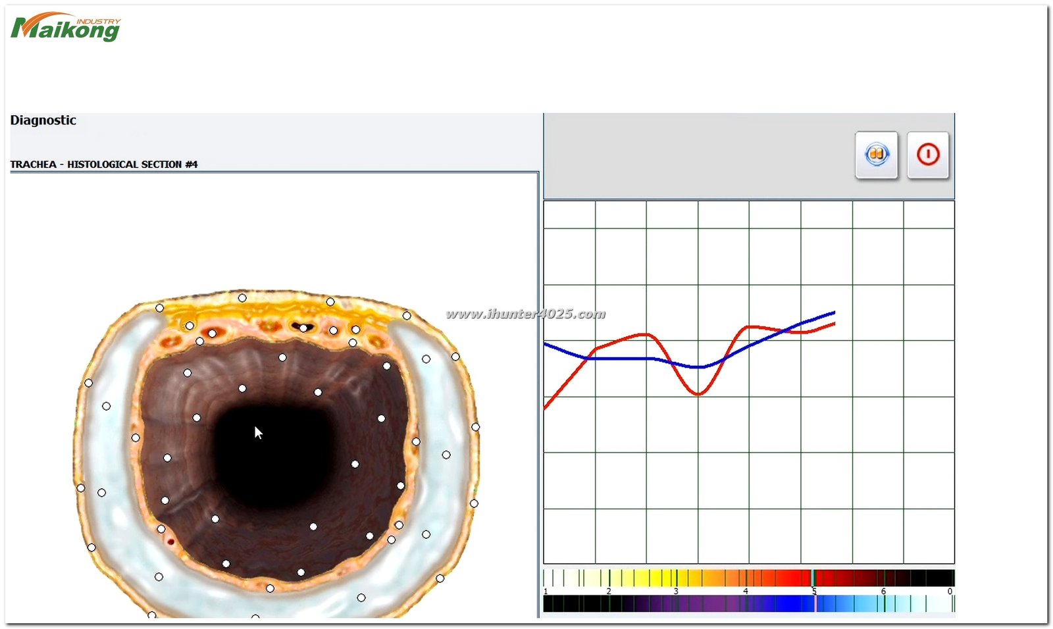Click the blue and orange scan button
The height and width of the screenshot is (629, 1053).
tap(876, 155)
